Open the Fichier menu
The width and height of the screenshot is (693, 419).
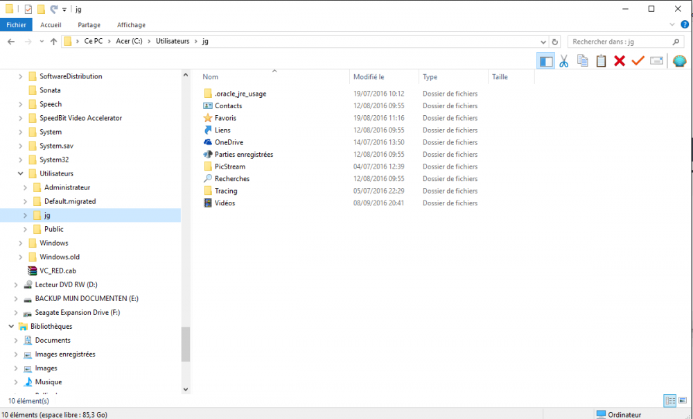tap(17, 25)
